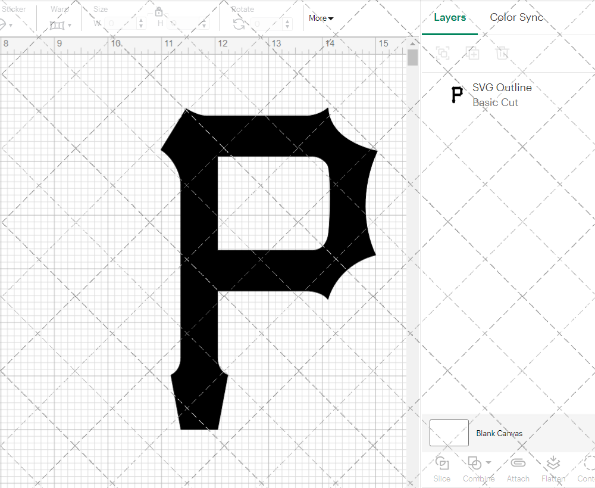595x488 pixels.
Task: Expand the Combine dropdown arrow
Action: point(488,462)
